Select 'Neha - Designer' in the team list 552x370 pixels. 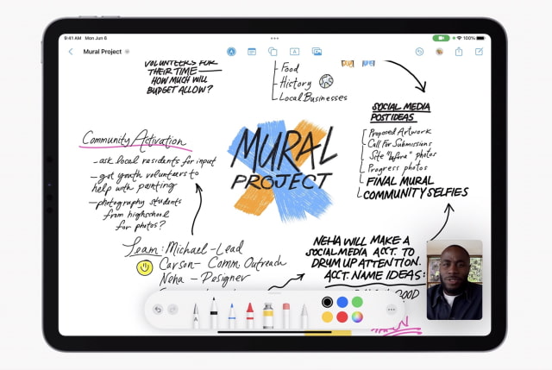[x=204, y=279]
